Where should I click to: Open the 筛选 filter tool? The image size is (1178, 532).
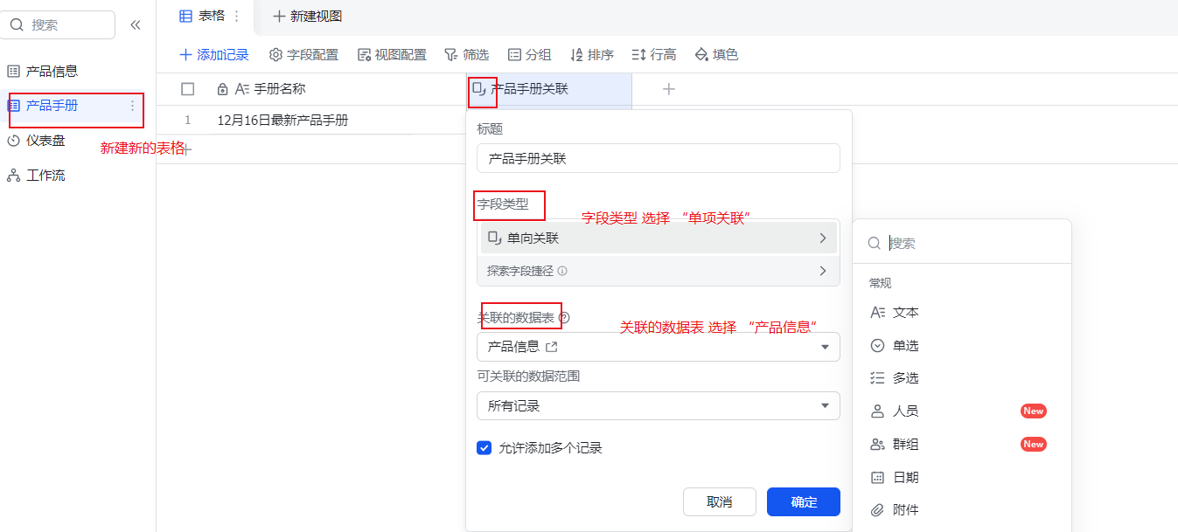click(466, 55)
